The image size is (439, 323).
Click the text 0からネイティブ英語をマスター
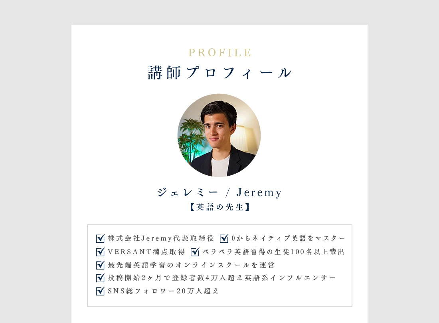pos(289,238)
